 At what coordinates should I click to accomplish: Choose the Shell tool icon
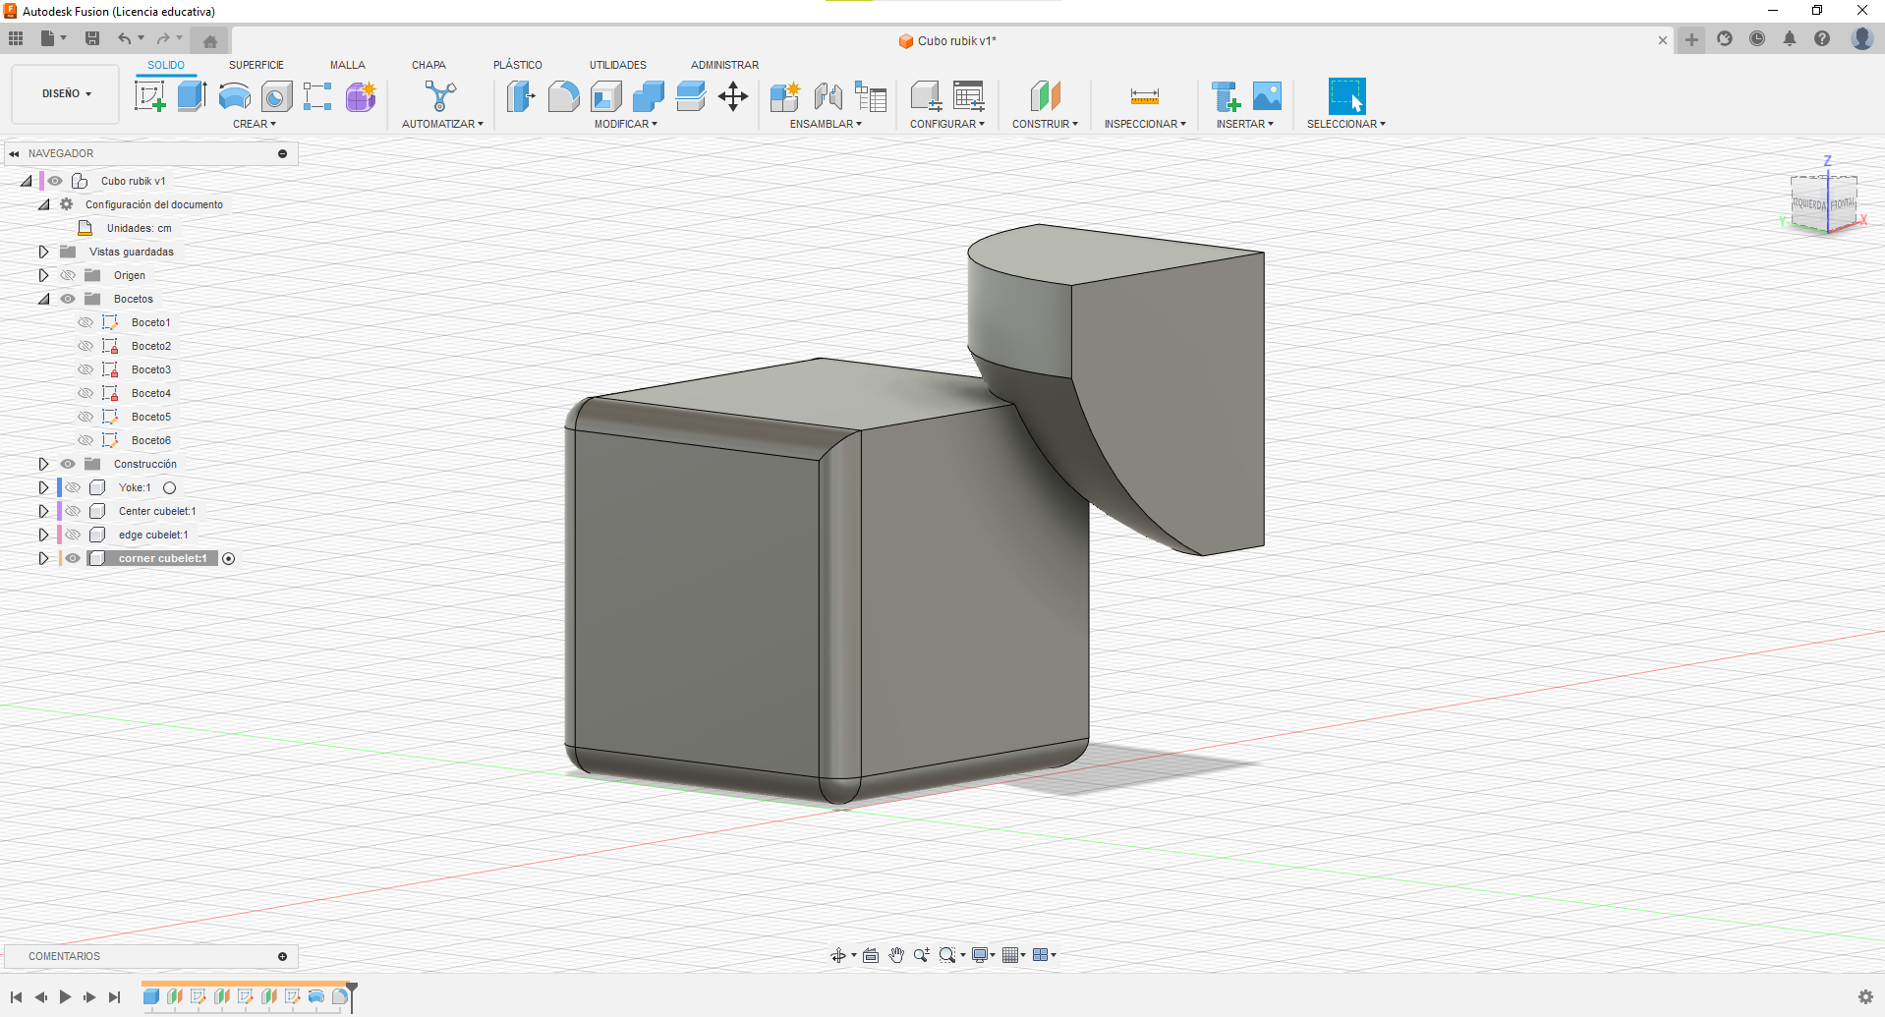tap(605, 96)
